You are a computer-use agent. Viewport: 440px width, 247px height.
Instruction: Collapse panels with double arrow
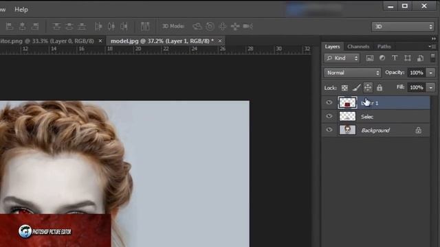click(434, 38)
